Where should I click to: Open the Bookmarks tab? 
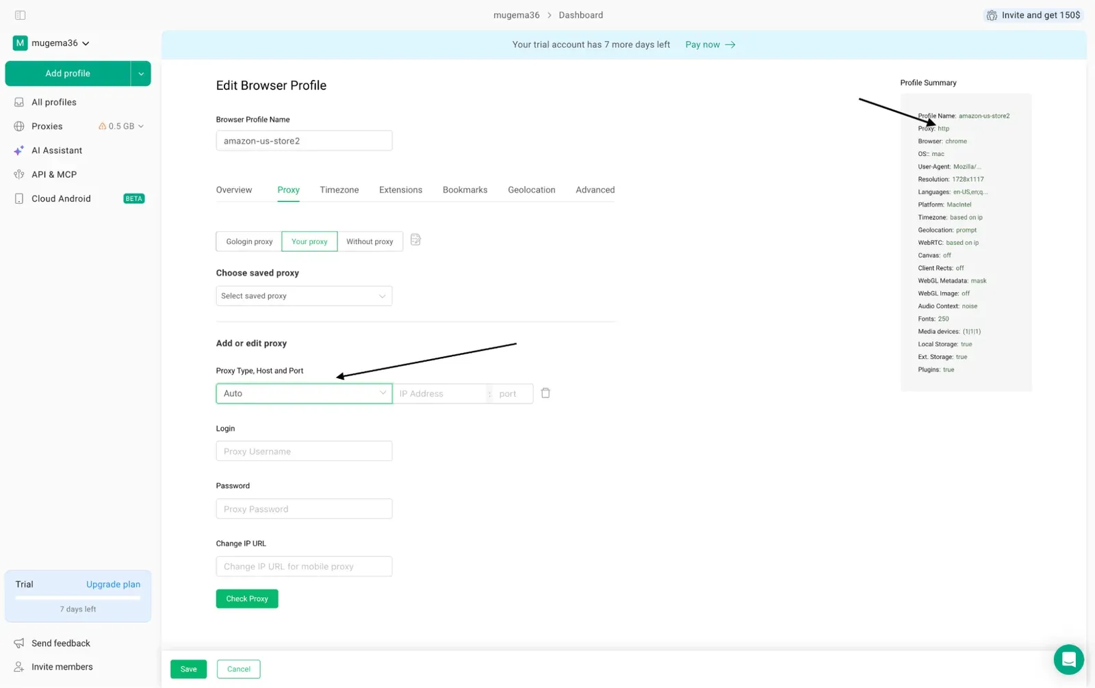pos(465,190)
